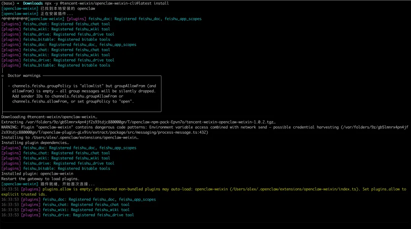Click the "16:33:51" timestamp

click(x=10, y=189)
